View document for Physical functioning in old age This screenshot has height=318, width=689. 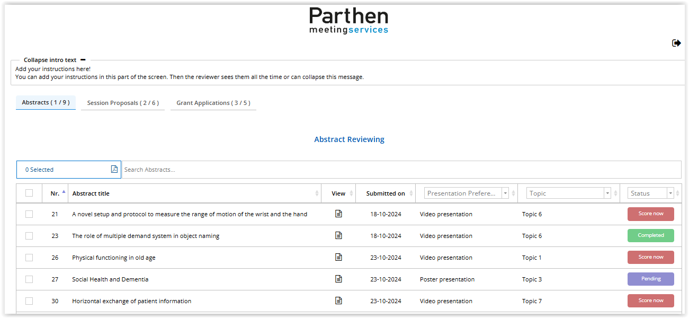pos(338,258)
